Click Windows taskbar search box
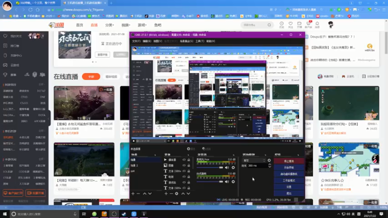388x218 pixels. click(44, 214)
